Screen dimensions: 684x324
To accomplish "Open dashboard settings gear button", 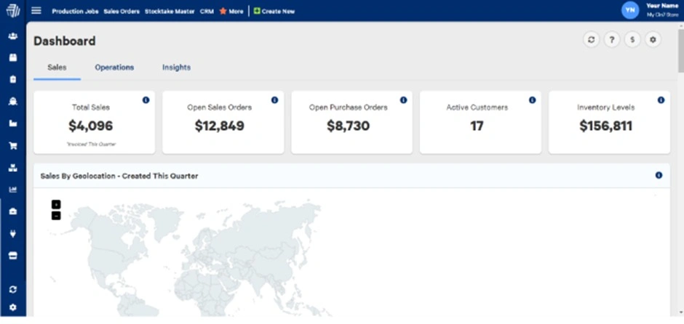I will coord(653,41).
